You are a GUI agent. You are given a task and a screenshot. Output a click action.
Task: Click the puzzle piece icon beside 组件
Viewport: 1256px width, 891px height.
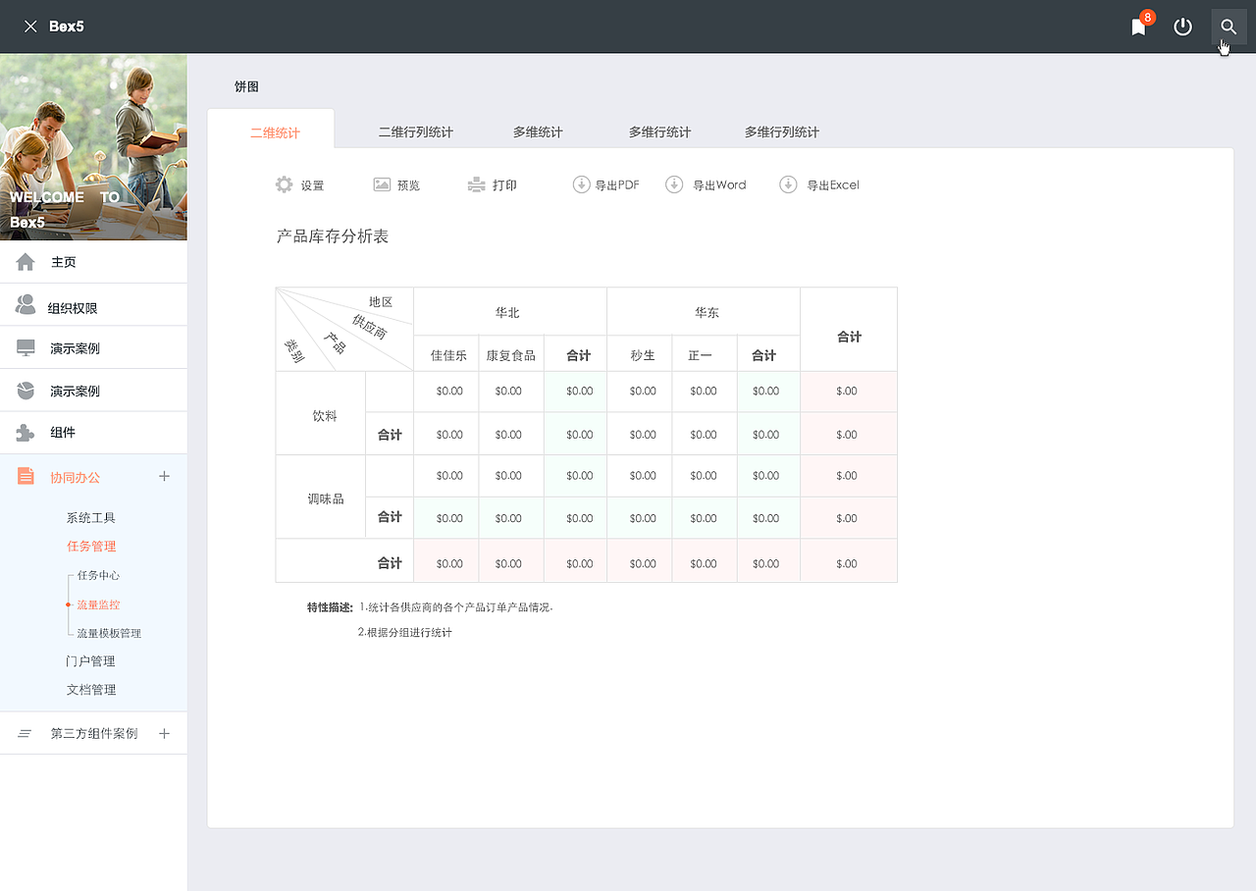tap(26, 433)
